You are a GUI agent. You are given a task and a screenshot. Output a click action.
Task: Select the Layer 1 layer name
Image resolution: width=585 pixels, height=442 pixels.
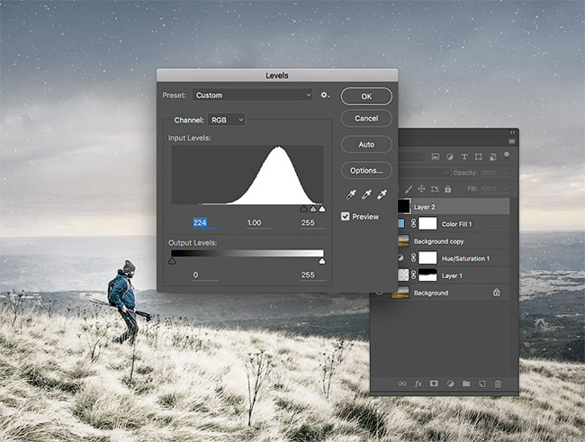click(x=452, y=275)
